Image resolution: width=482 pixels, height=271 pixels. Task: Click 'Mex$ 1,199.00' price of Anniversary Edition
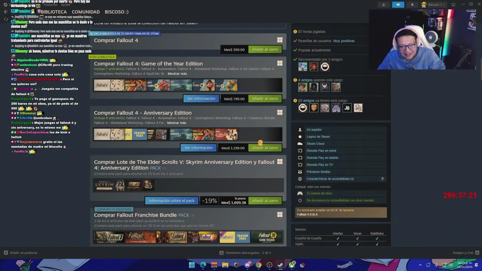pyautogui.click(x=233, y=148)
